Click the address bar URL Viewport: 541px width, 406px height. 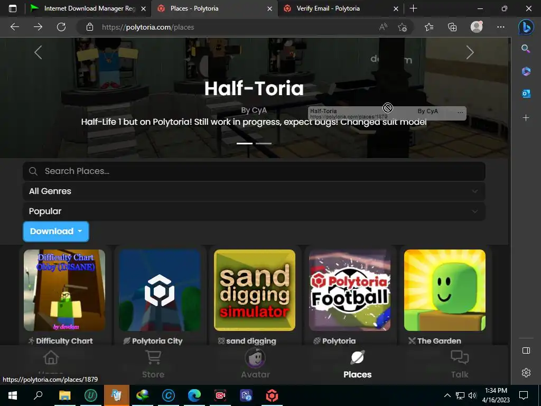pos(148,27)
